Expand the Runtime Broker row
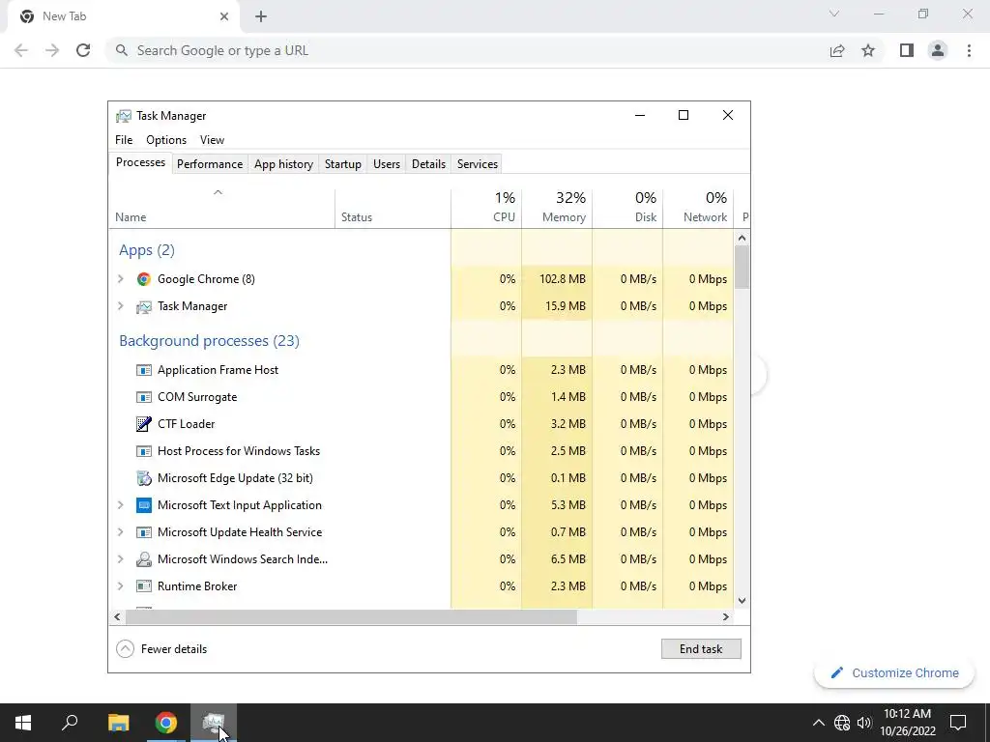Viewport: 990px width, 742px height. coord(121,586)
